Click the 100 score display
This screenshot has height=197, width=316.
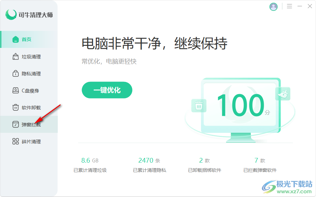[241, 105]
